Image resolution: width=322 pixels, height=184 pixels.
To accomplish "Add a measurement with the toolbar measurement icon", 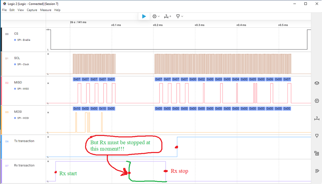I will [x=168, y=16].
